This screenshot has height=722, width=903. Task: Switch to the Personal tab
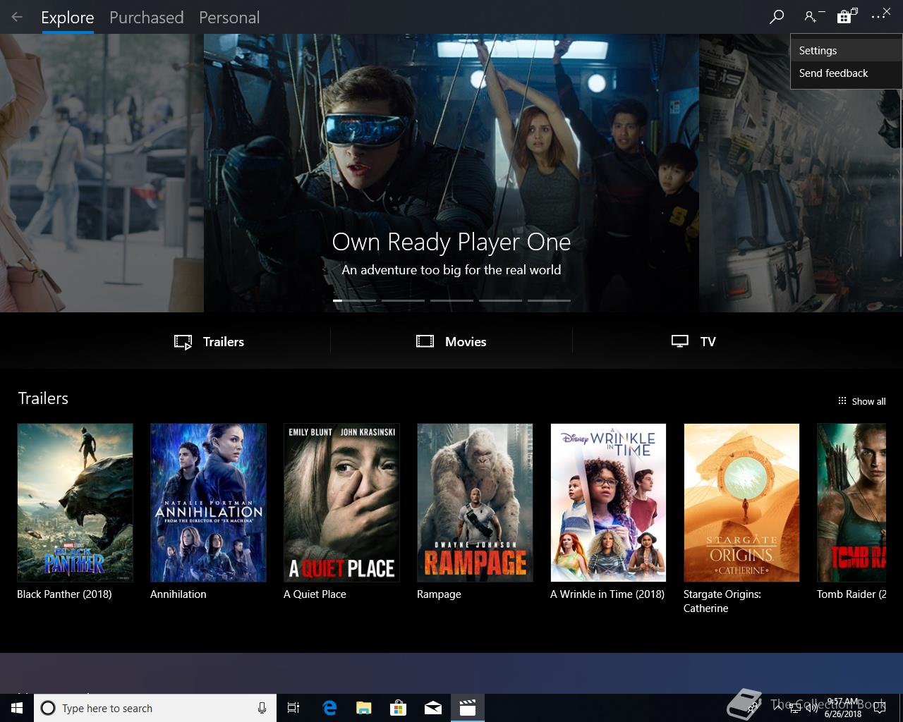(x=229, y=18)
